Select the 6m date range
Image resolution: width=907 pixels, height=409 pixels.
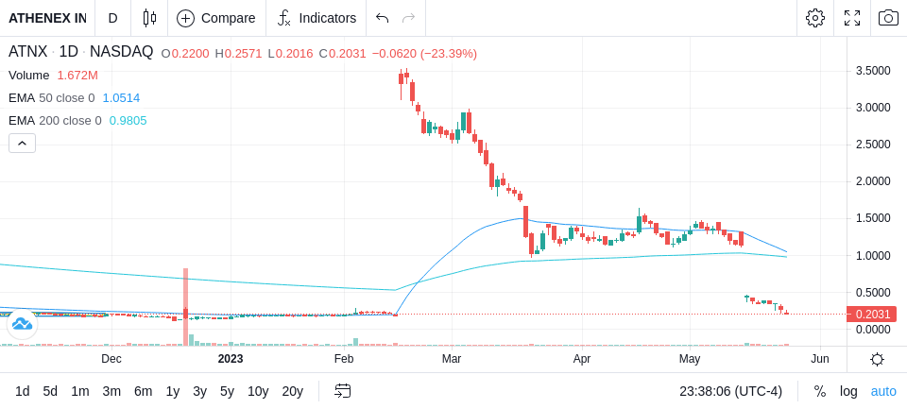pyautogui.click(x=143, y=391)
